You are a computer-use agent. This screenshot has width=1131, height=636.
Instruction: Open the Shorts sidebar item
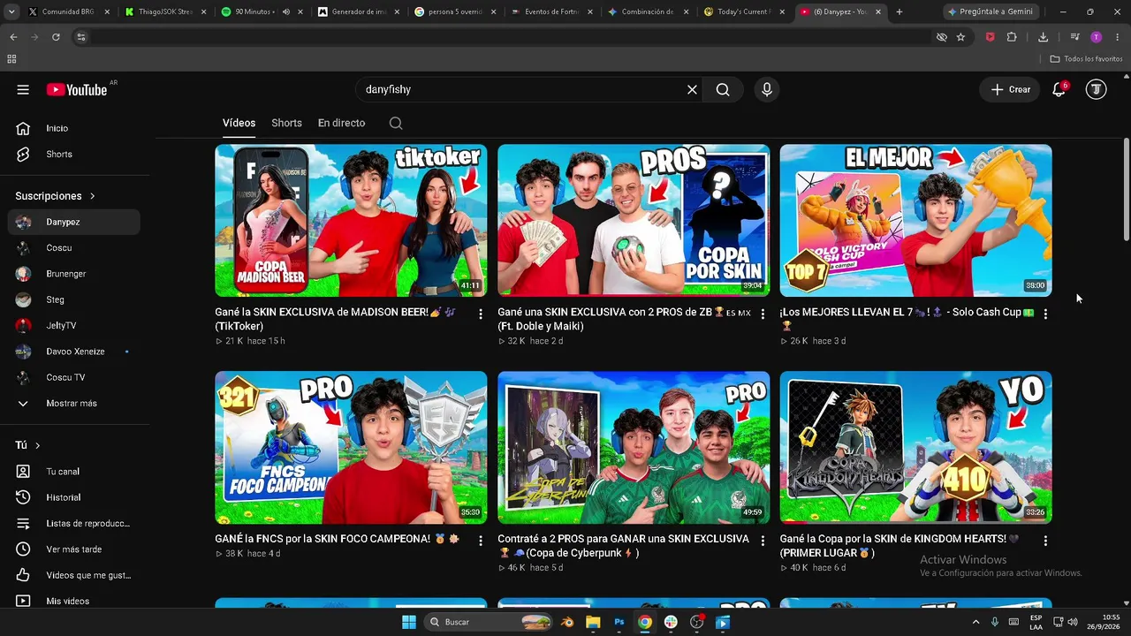tap(59, 154)
